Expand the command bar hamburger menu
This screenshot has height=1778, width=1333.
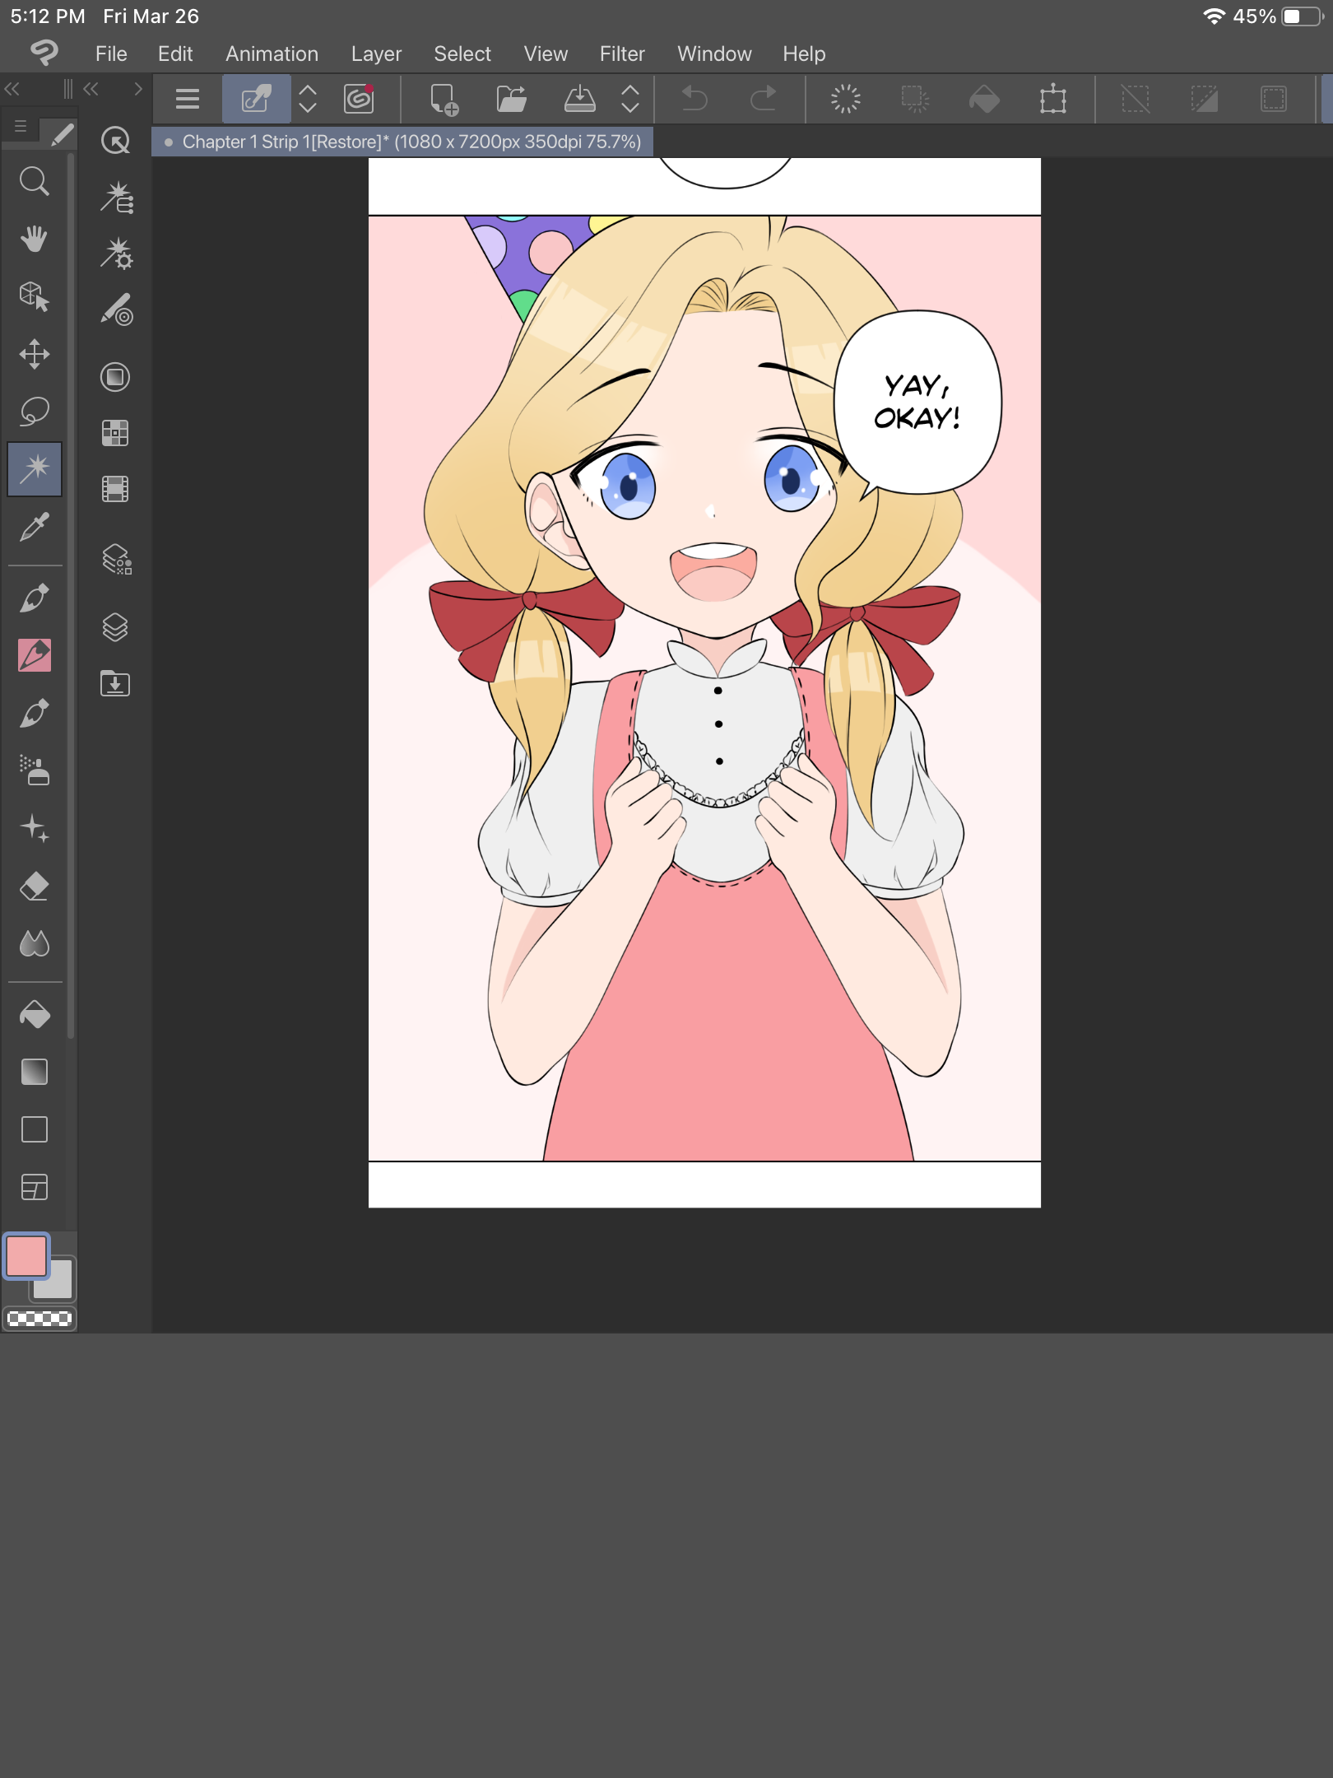click(x=188, y=100)
